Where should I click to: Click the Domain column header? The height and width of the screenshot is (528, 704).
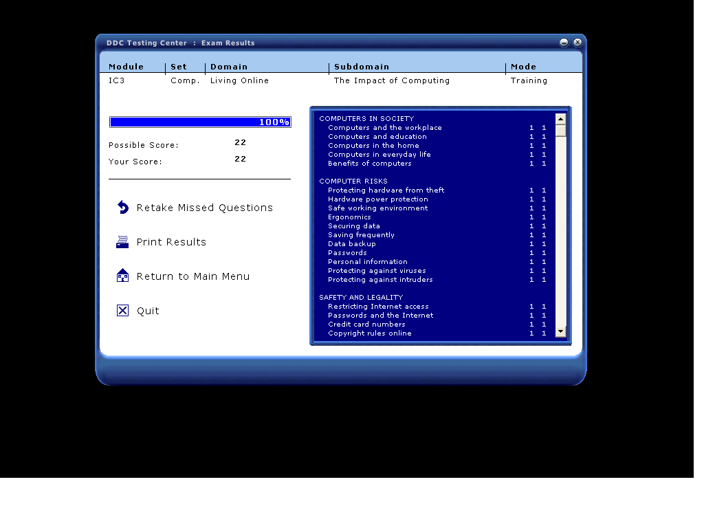pos(229,67)
